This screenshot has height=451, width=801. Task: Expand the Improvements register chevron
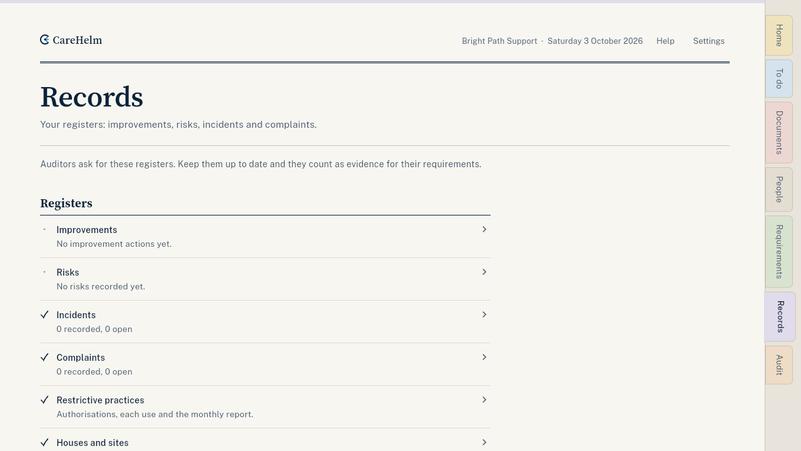tap(484, 229)
